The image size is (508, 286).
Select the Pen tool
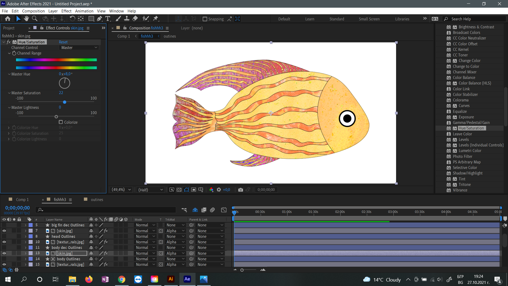tap(99, 19)
